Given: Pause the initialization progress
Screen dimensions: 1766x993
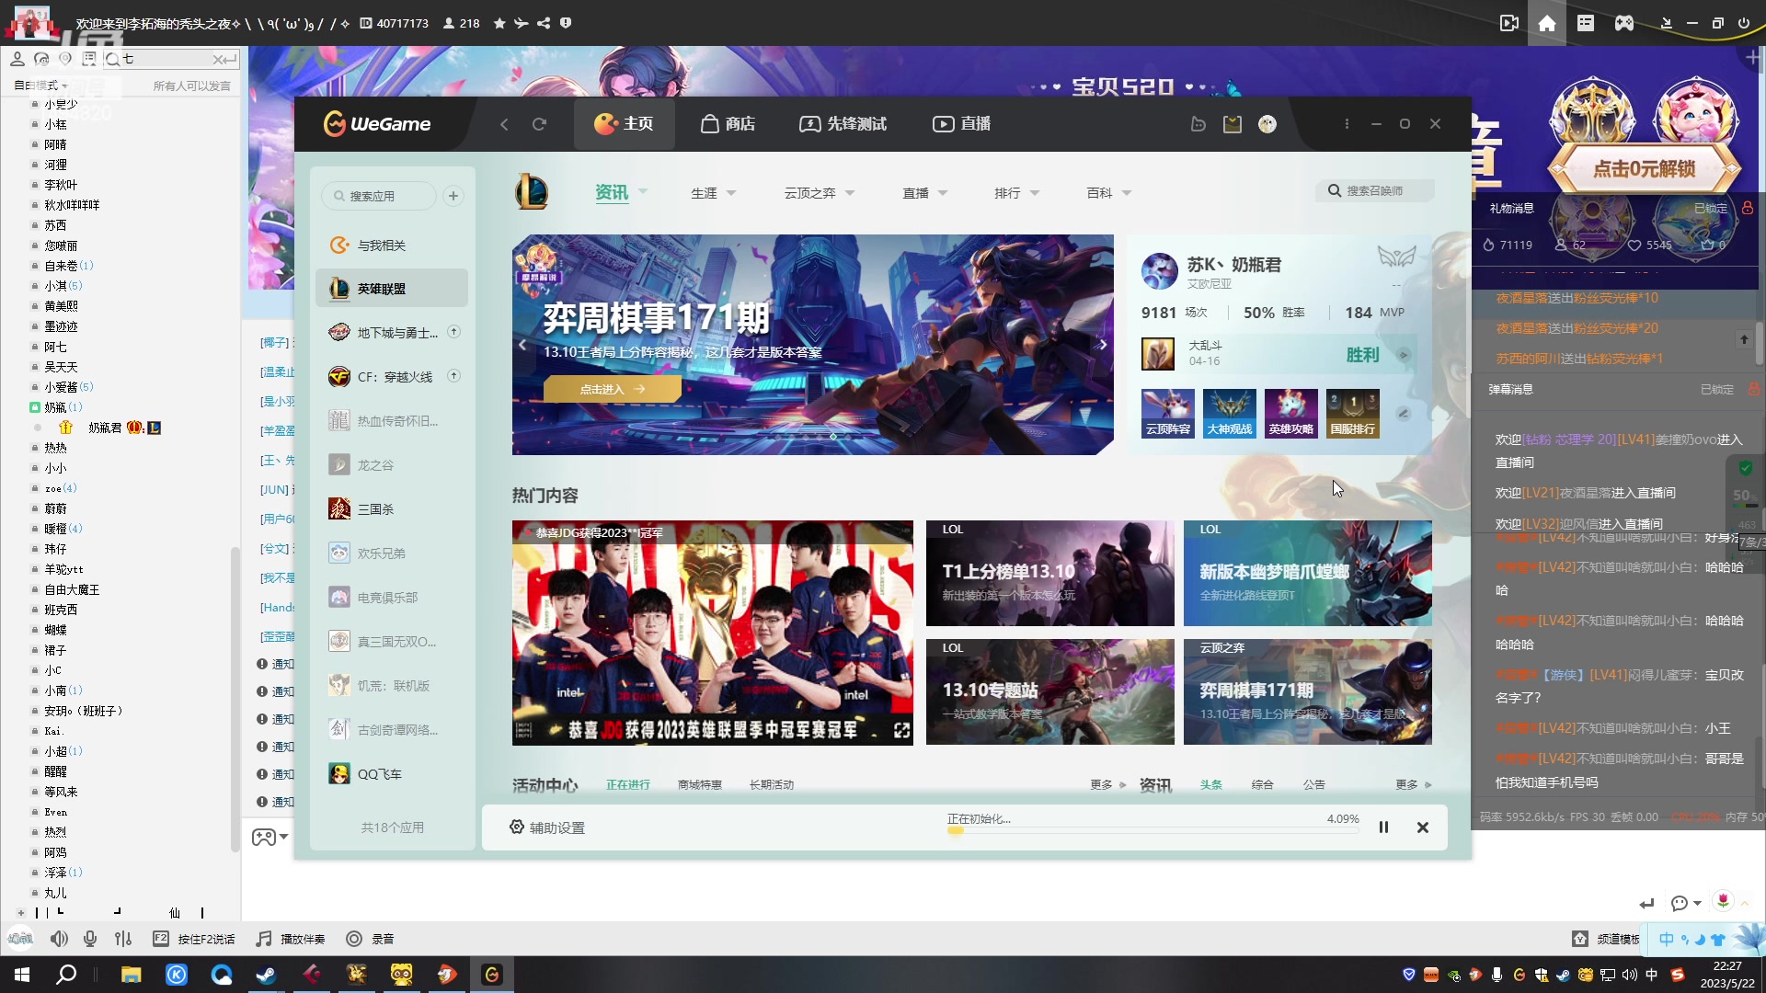Looking at the screenshot, I should click(x=1383, y=827).
